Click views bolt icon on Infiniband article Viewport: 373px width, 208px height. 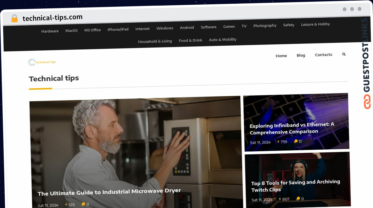(279, 142)
